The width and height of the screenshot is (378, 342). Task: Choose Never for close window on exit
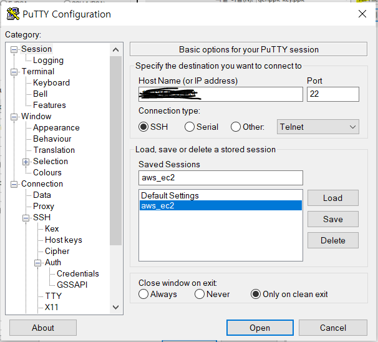pos(200,294)
